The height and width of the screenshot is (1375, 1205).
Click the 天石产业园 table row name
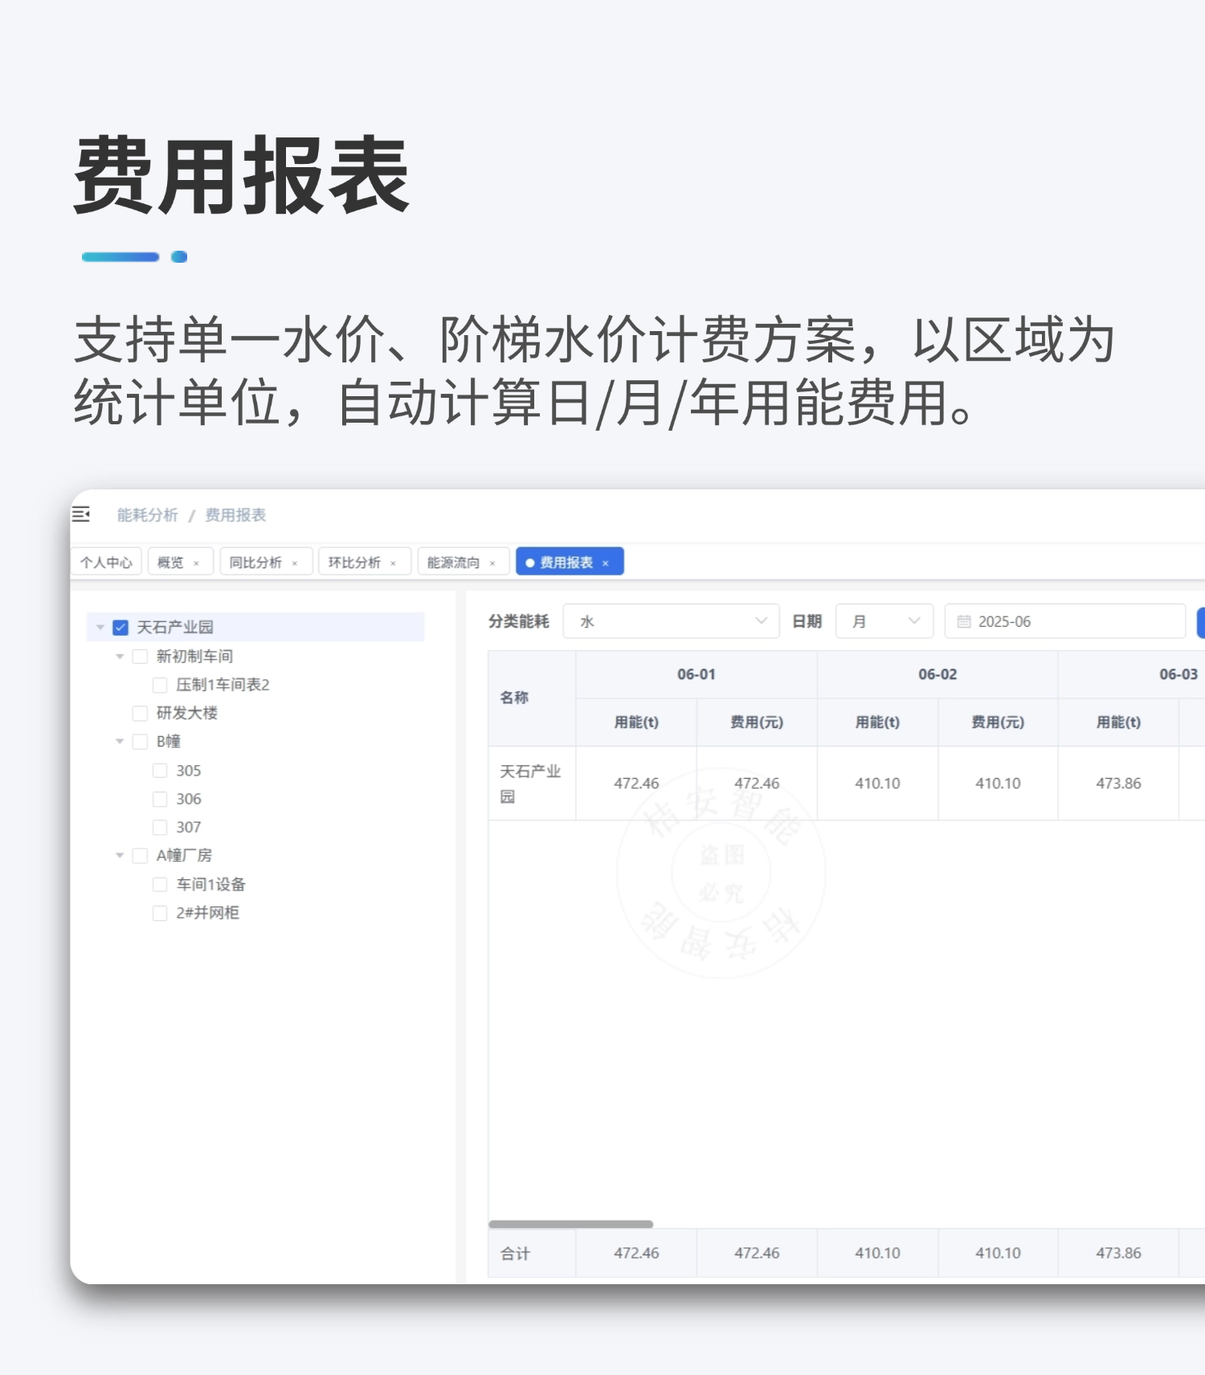coord(530,784)
